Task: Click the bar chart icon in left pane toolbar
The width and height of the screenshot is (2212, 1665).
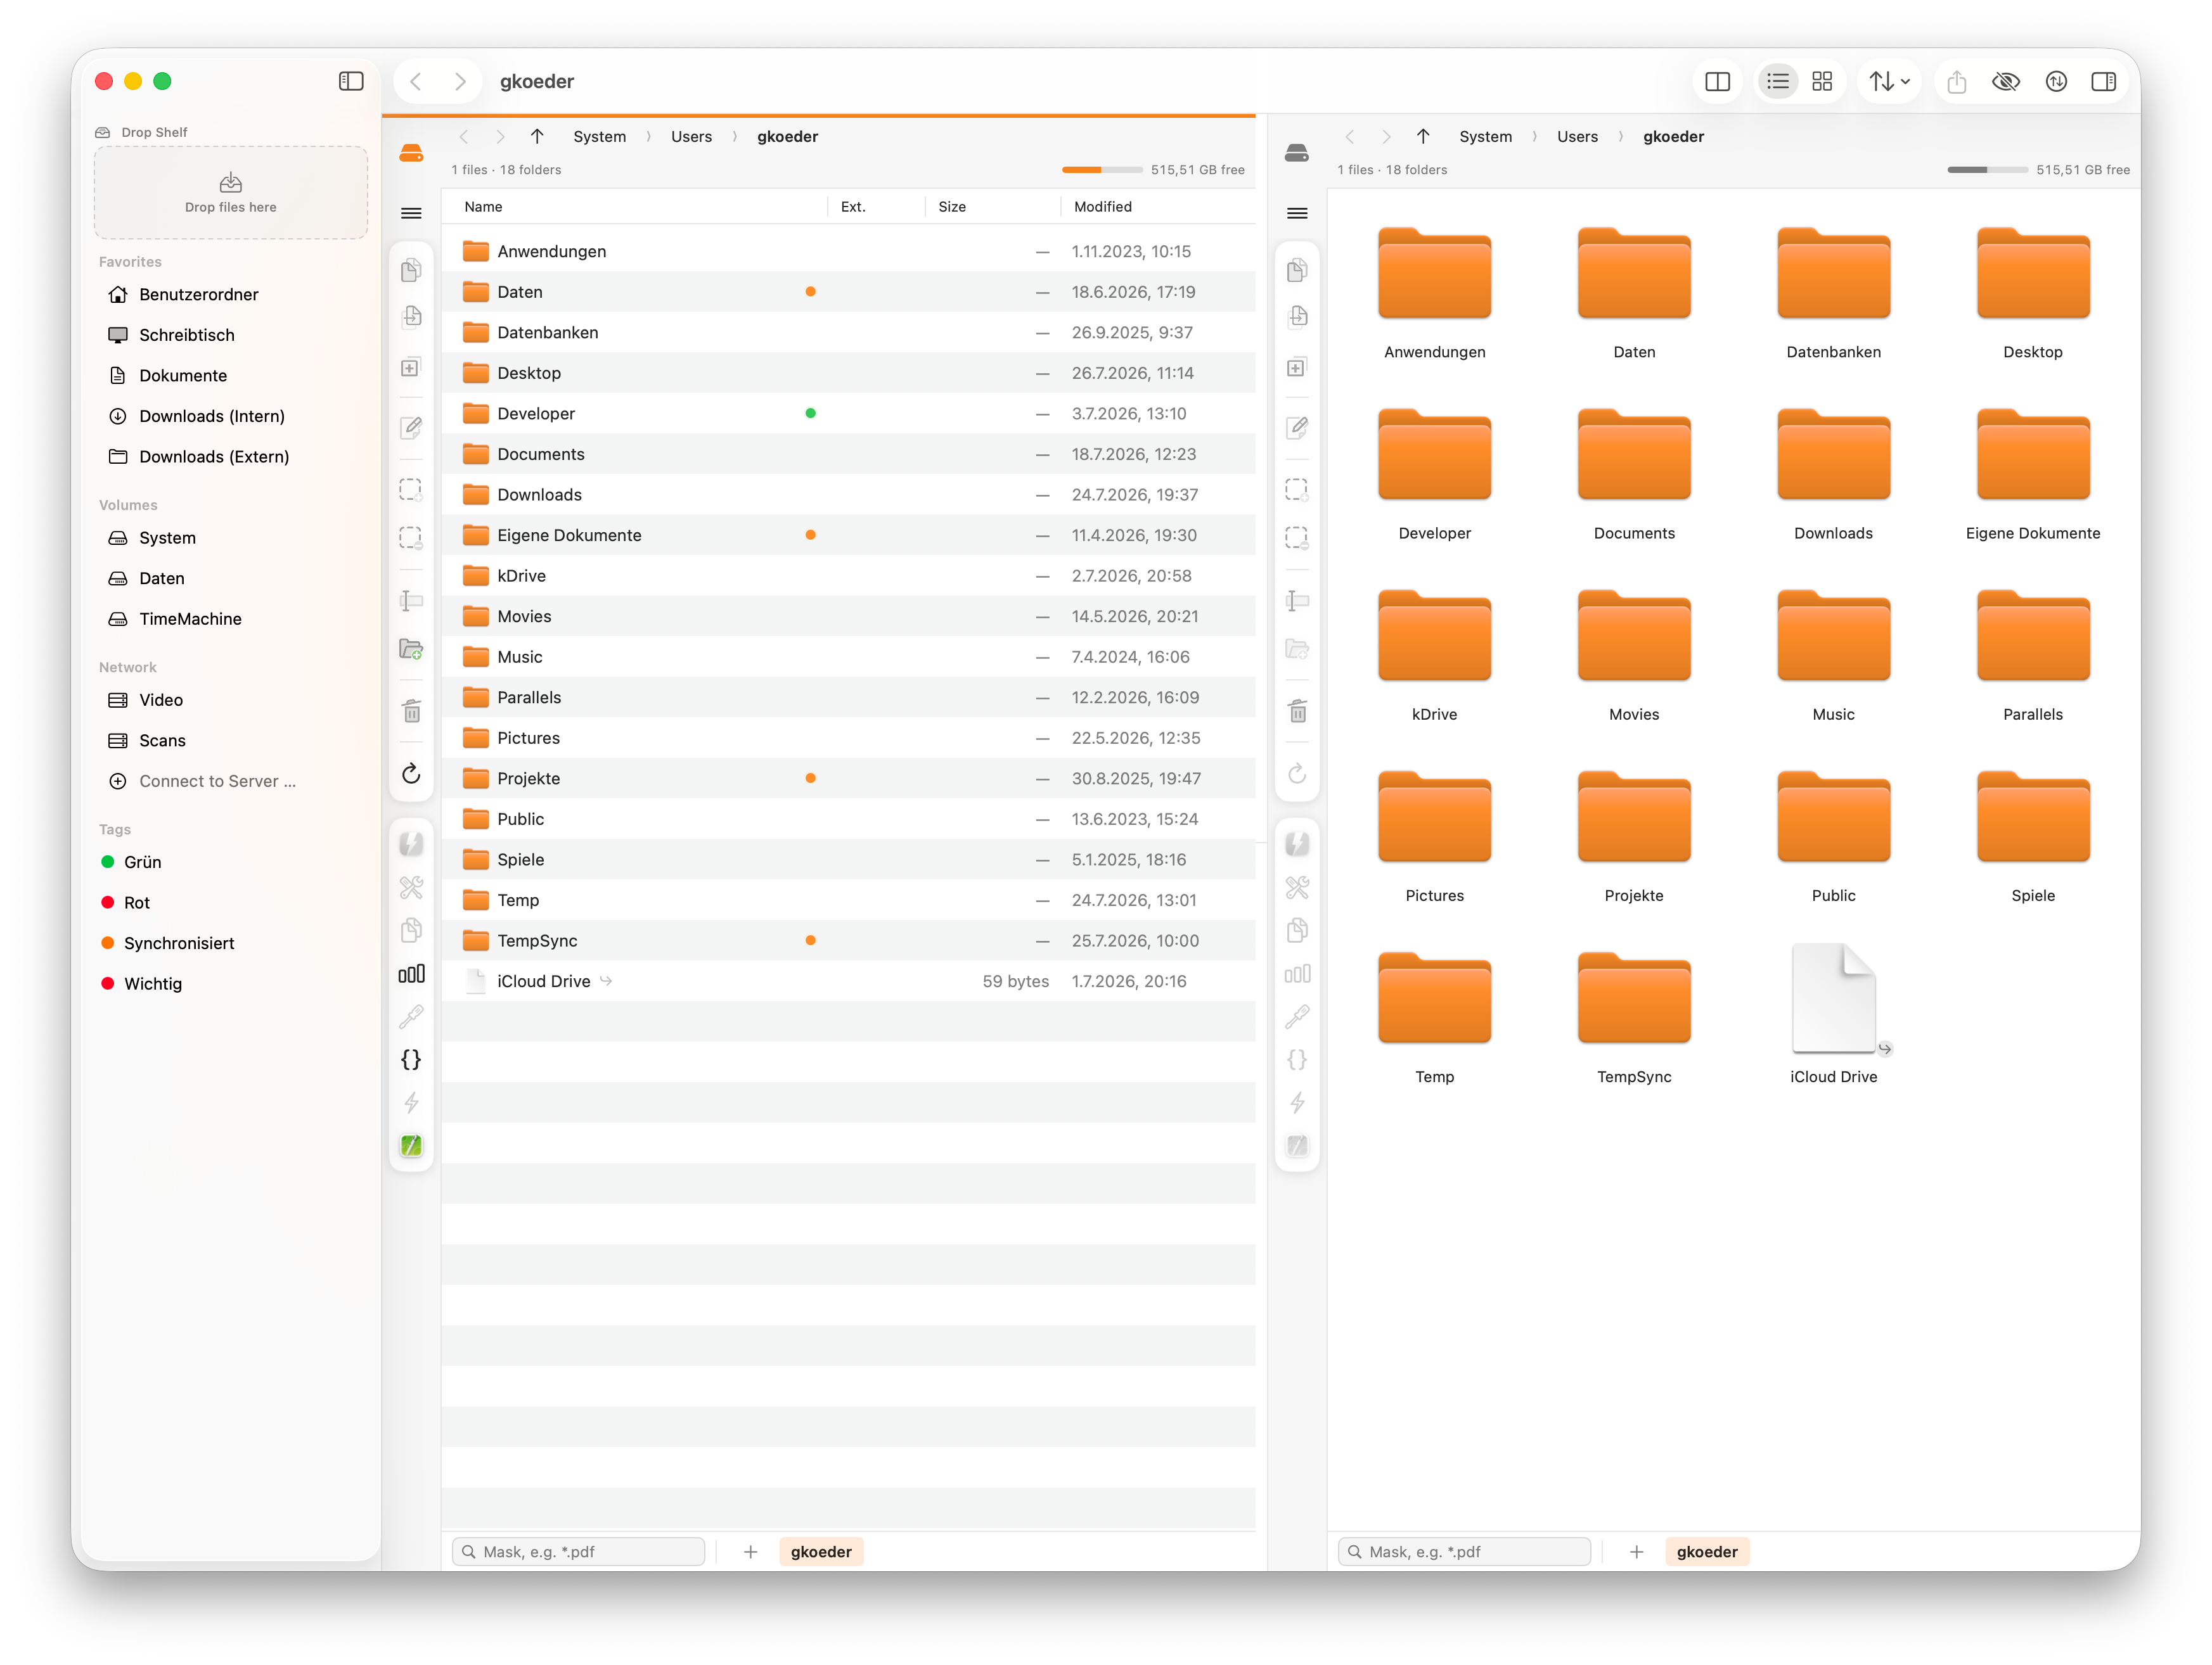Action: click(411, 973)
